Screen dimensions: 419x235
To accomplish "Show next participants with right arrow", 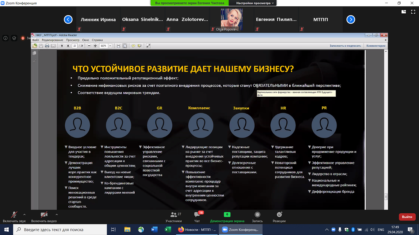I will click(351, 19).
